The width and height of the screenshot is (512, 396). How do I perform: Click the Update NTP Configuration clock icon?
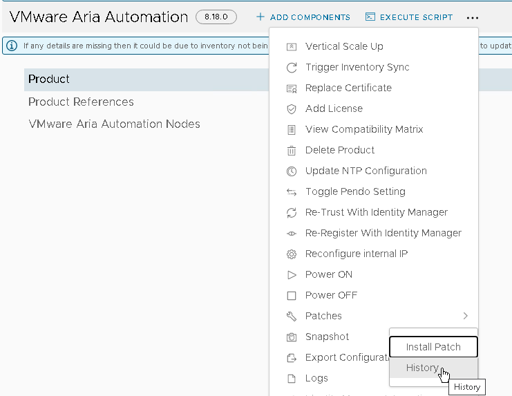coord(292,171)
